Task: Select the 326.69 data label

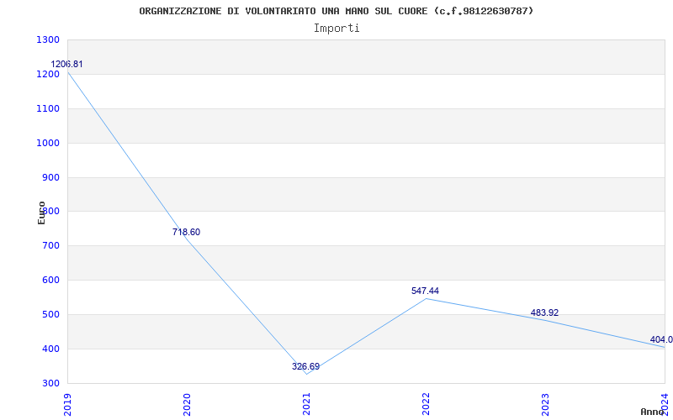Action: [305, 366]
